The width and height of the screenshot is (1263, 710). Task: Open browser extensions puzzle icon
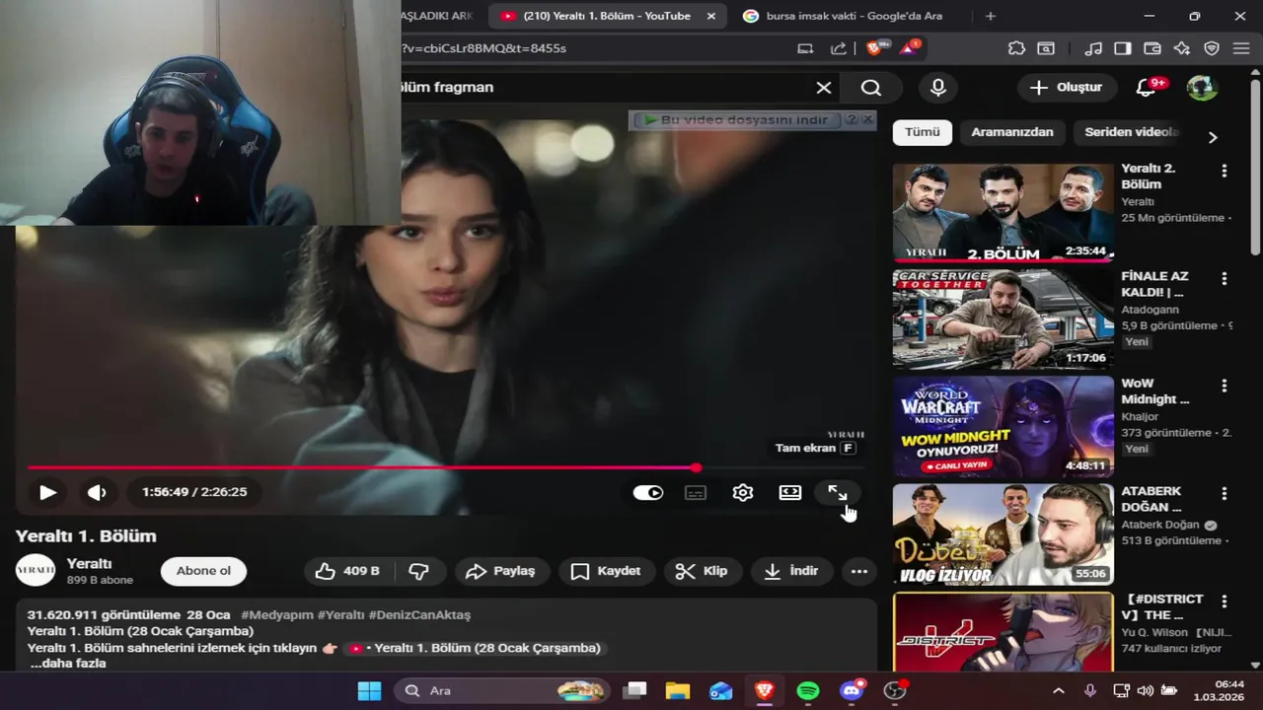pos(1016,48)
